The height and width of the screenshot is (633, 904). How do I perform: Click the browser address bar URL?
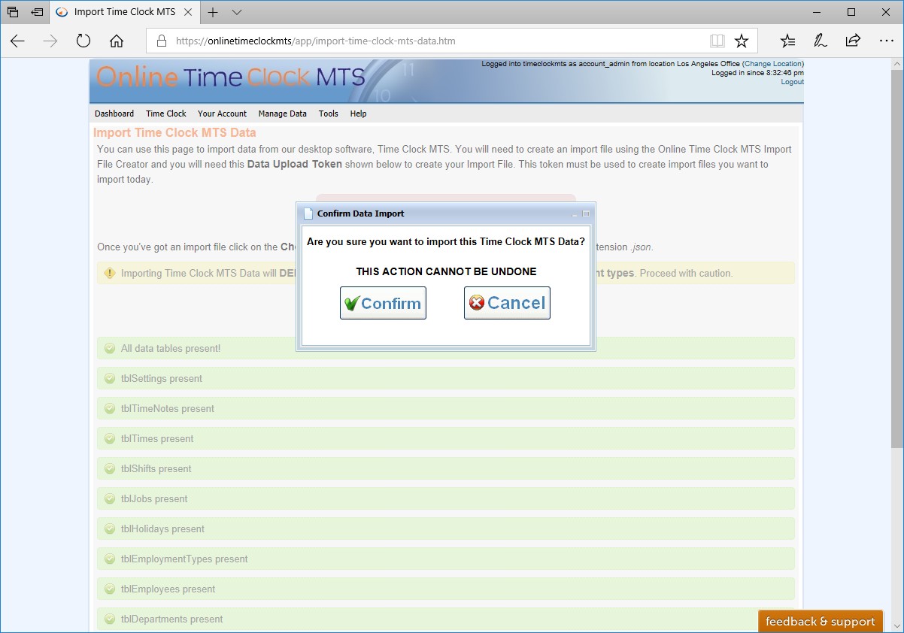(x=316, y=41)
